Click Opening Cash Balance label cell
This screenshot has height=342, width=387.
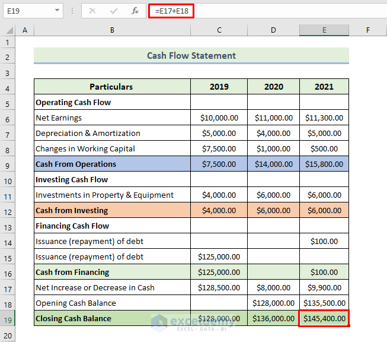tap(112, 303)
